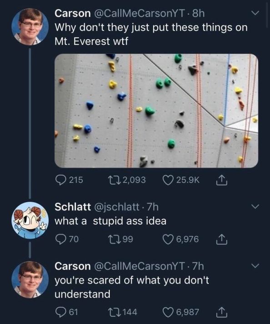Reply to Carson's Mt. Everest tweet
This screenshot has width=270, height=324.
pos(60,180)
